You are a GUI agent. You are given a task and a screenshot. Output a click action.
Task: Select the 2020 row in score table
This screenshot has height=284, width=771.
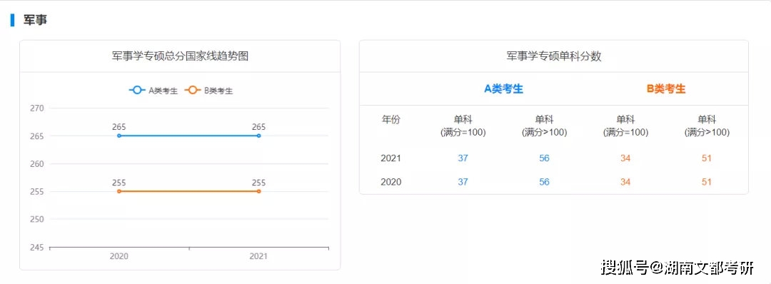click(554, 182)
